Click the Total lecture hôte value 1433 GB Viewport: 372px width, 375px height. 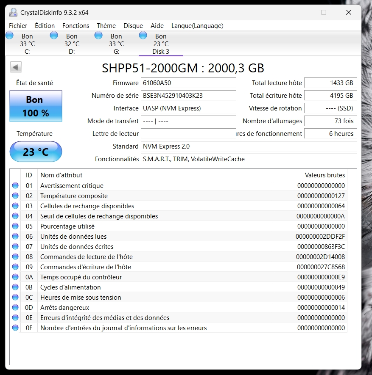330,83
